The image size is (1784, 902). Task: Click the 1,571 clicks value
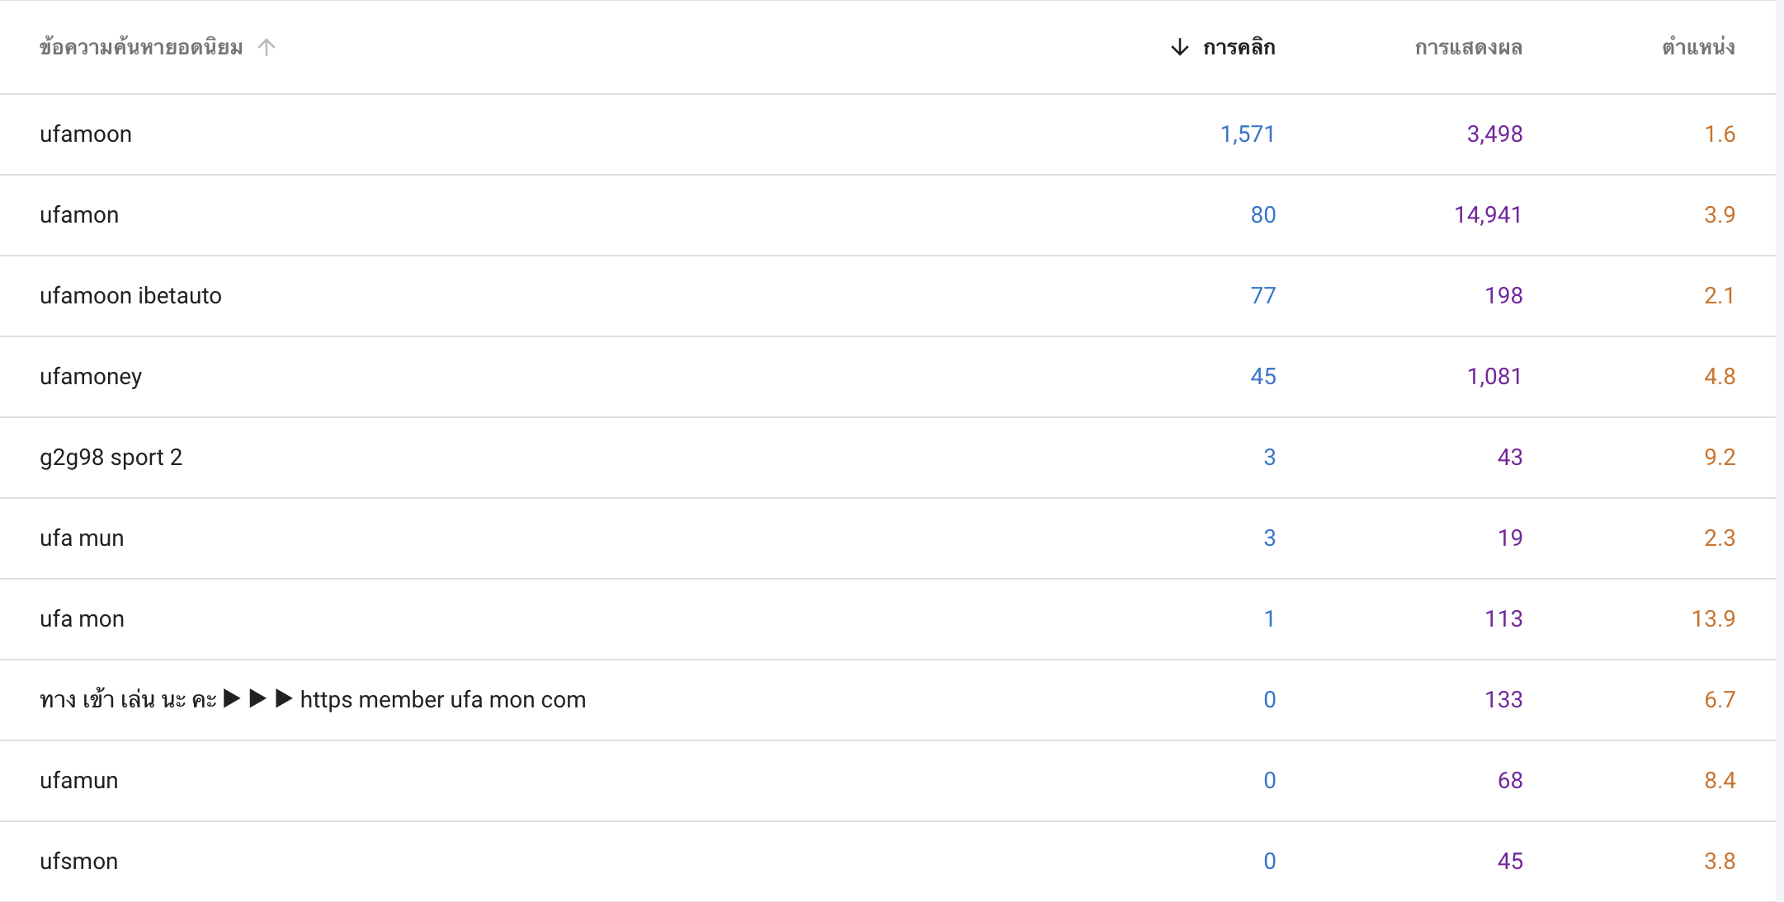tap(1248, 134)
